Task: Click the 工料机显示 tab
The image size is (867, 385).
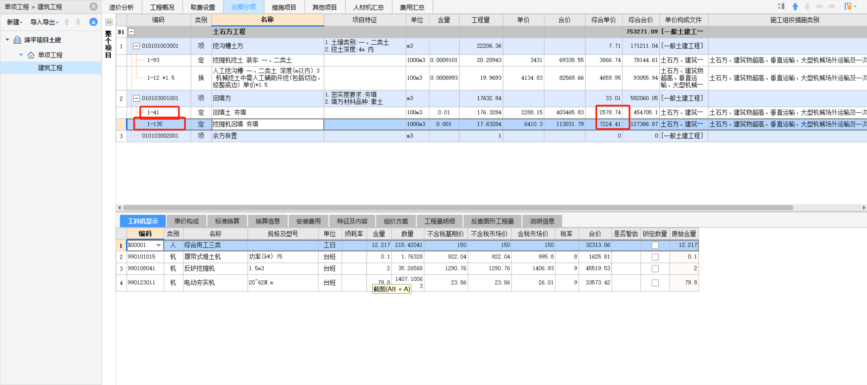Action: [141, 221]
